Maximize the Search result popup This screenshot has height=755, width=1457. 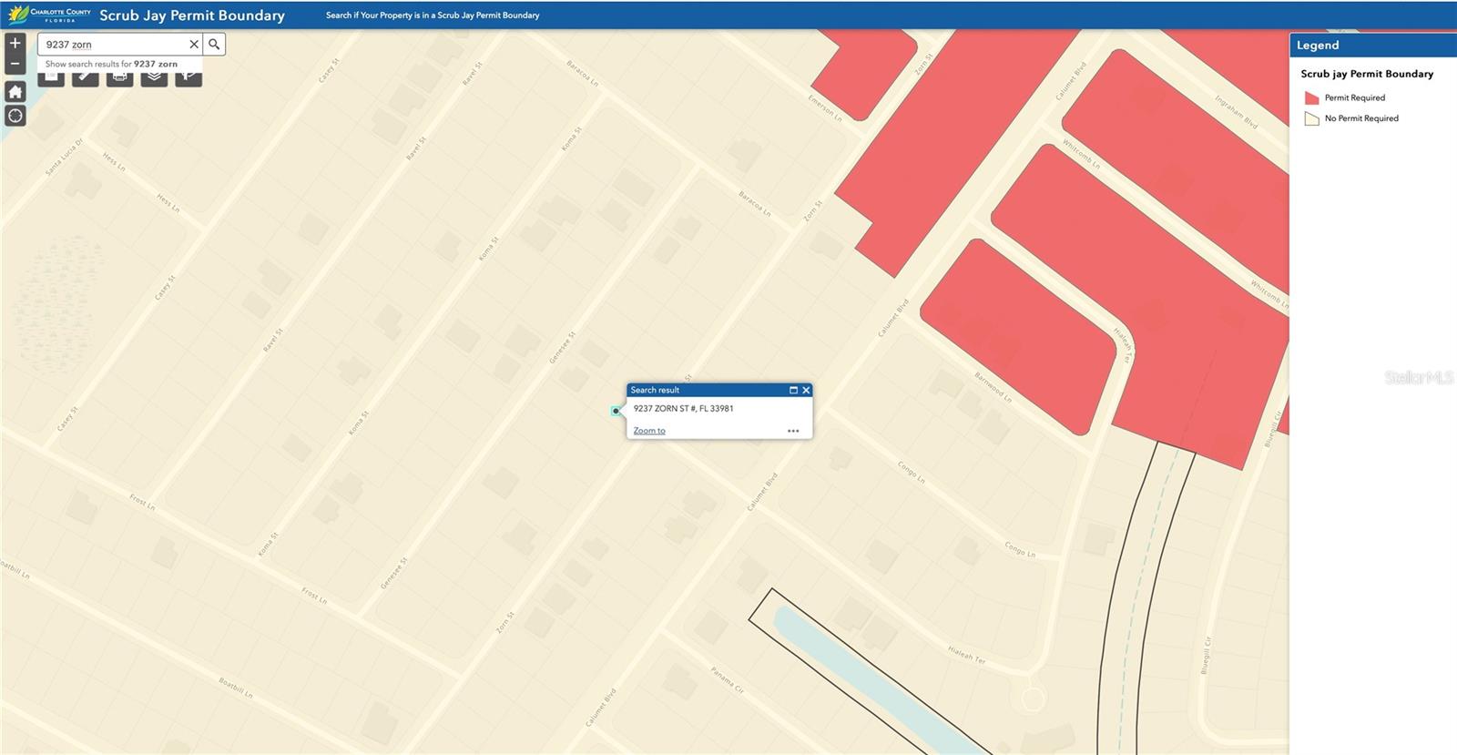793,390
